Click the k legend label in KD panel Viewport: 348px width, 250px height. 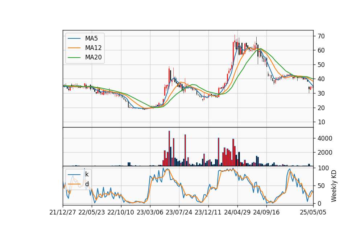click(87, 174)
